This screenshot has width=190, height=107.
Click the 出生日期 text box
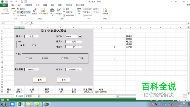(x=32, y=70)
